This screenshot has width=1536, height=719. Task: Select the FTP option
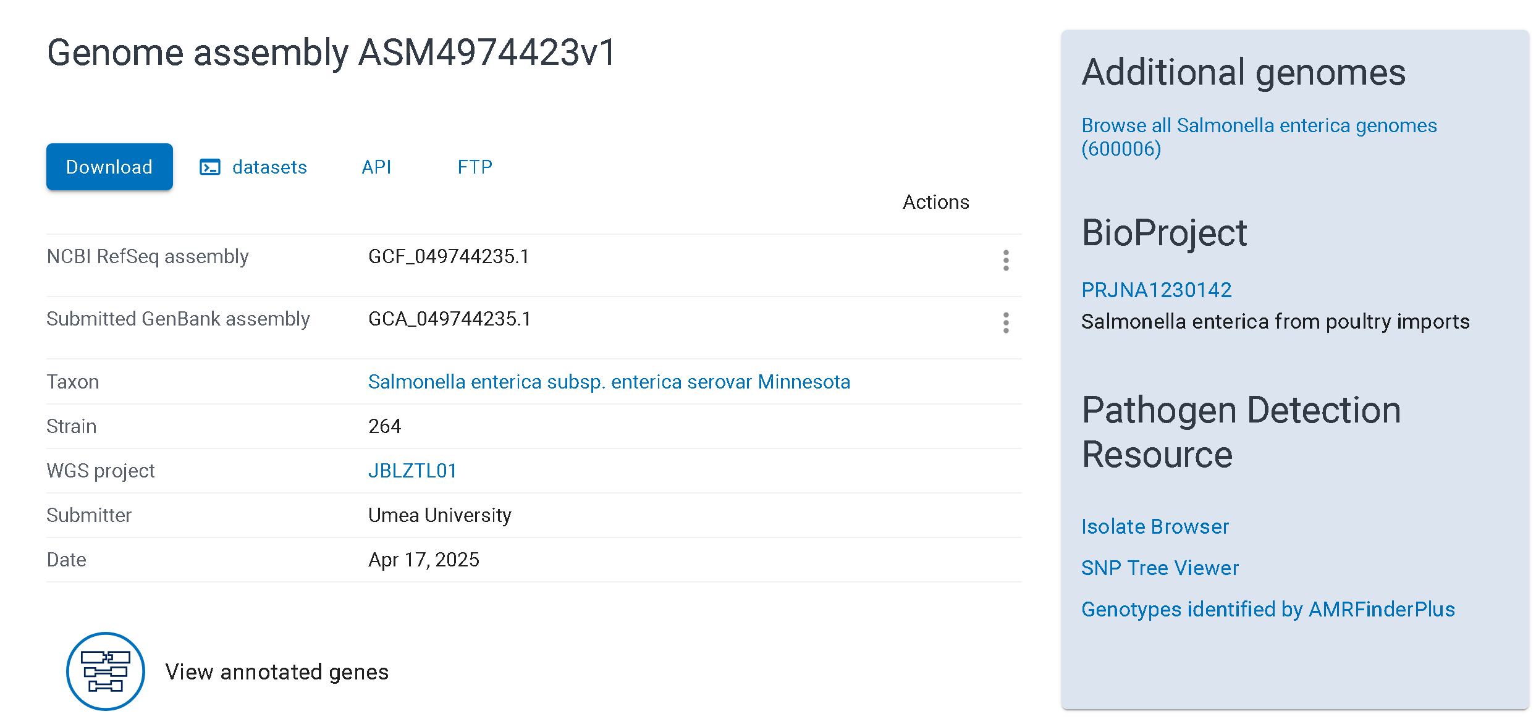tap(475, 167)
